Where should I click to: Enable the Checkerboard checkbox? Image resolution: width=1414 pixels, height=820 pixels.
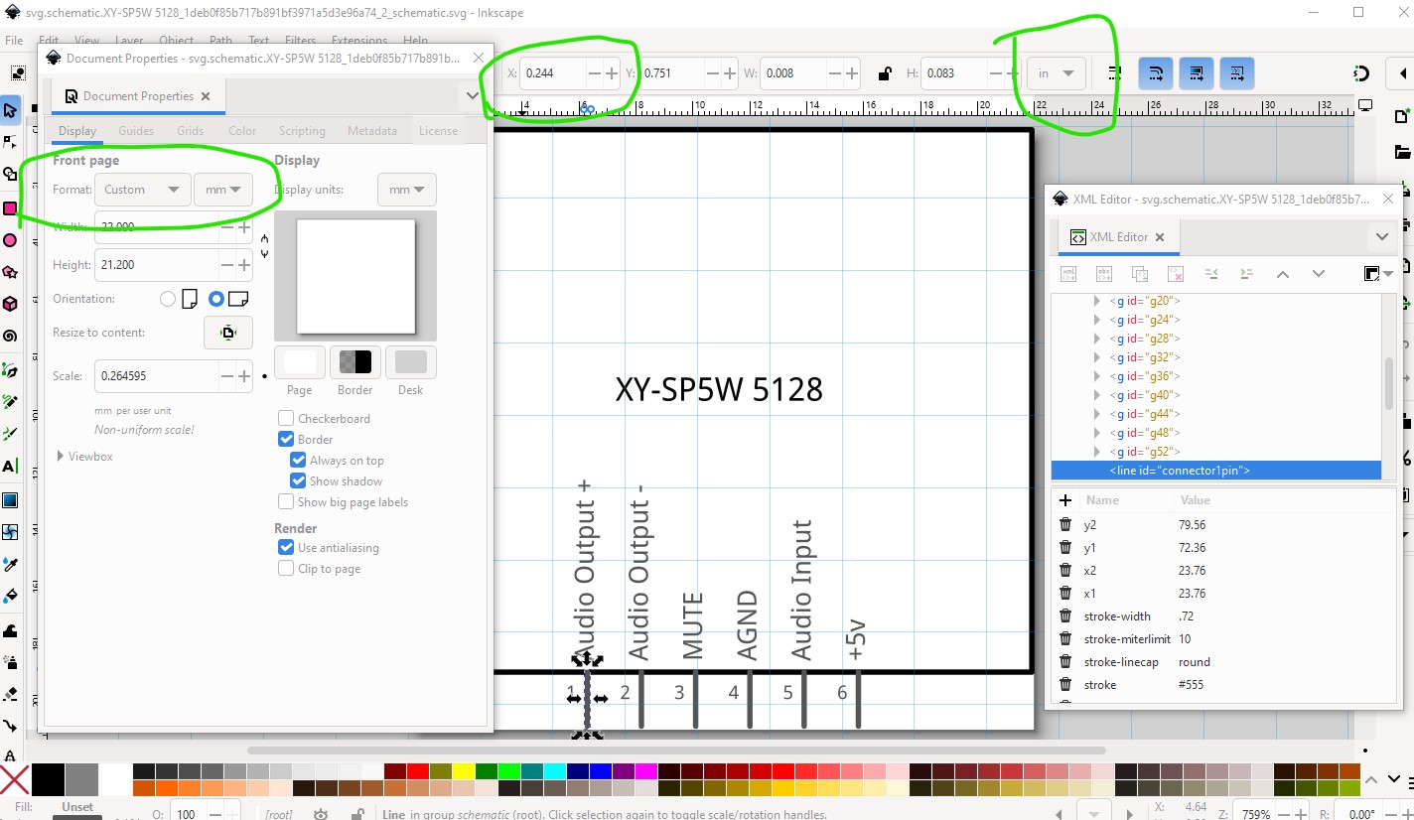286,419
